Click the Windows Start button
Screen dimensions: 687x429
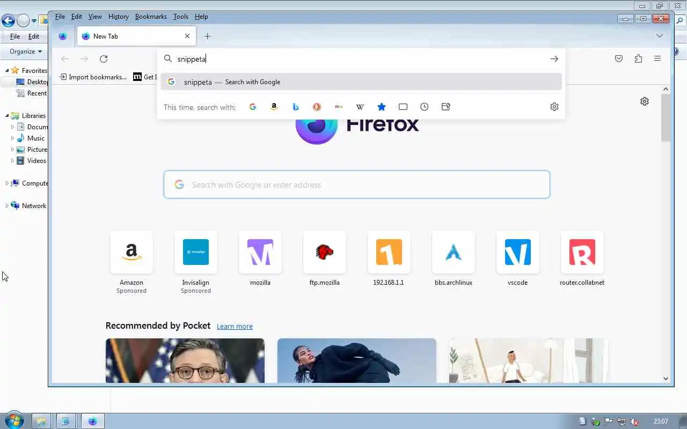(14, 421)
